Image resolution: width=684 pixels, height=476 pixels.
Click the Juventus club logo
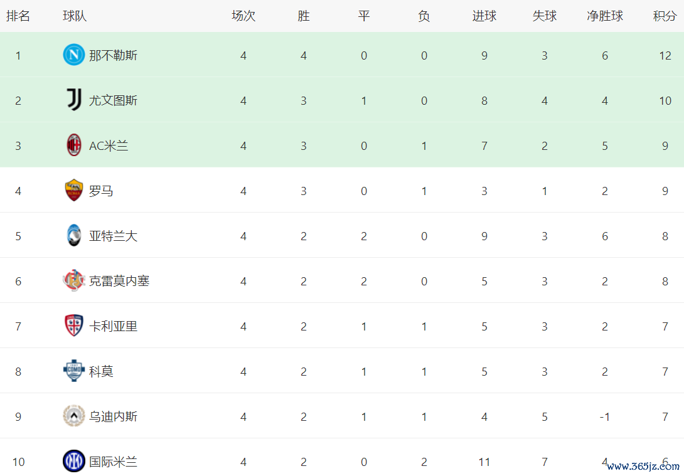[x=74, y=100]
